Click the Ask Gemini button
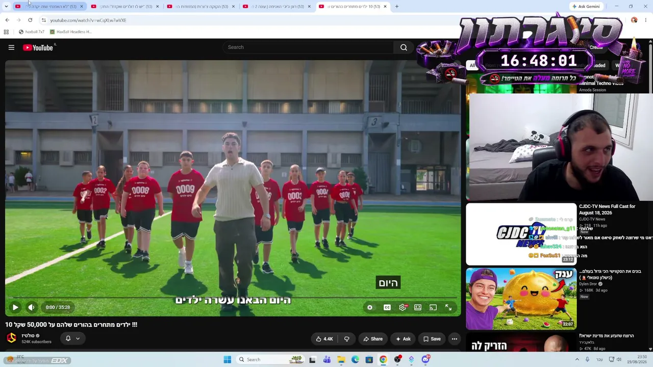The width and height of the screenshot is (653, 367). tap(586, 7)
